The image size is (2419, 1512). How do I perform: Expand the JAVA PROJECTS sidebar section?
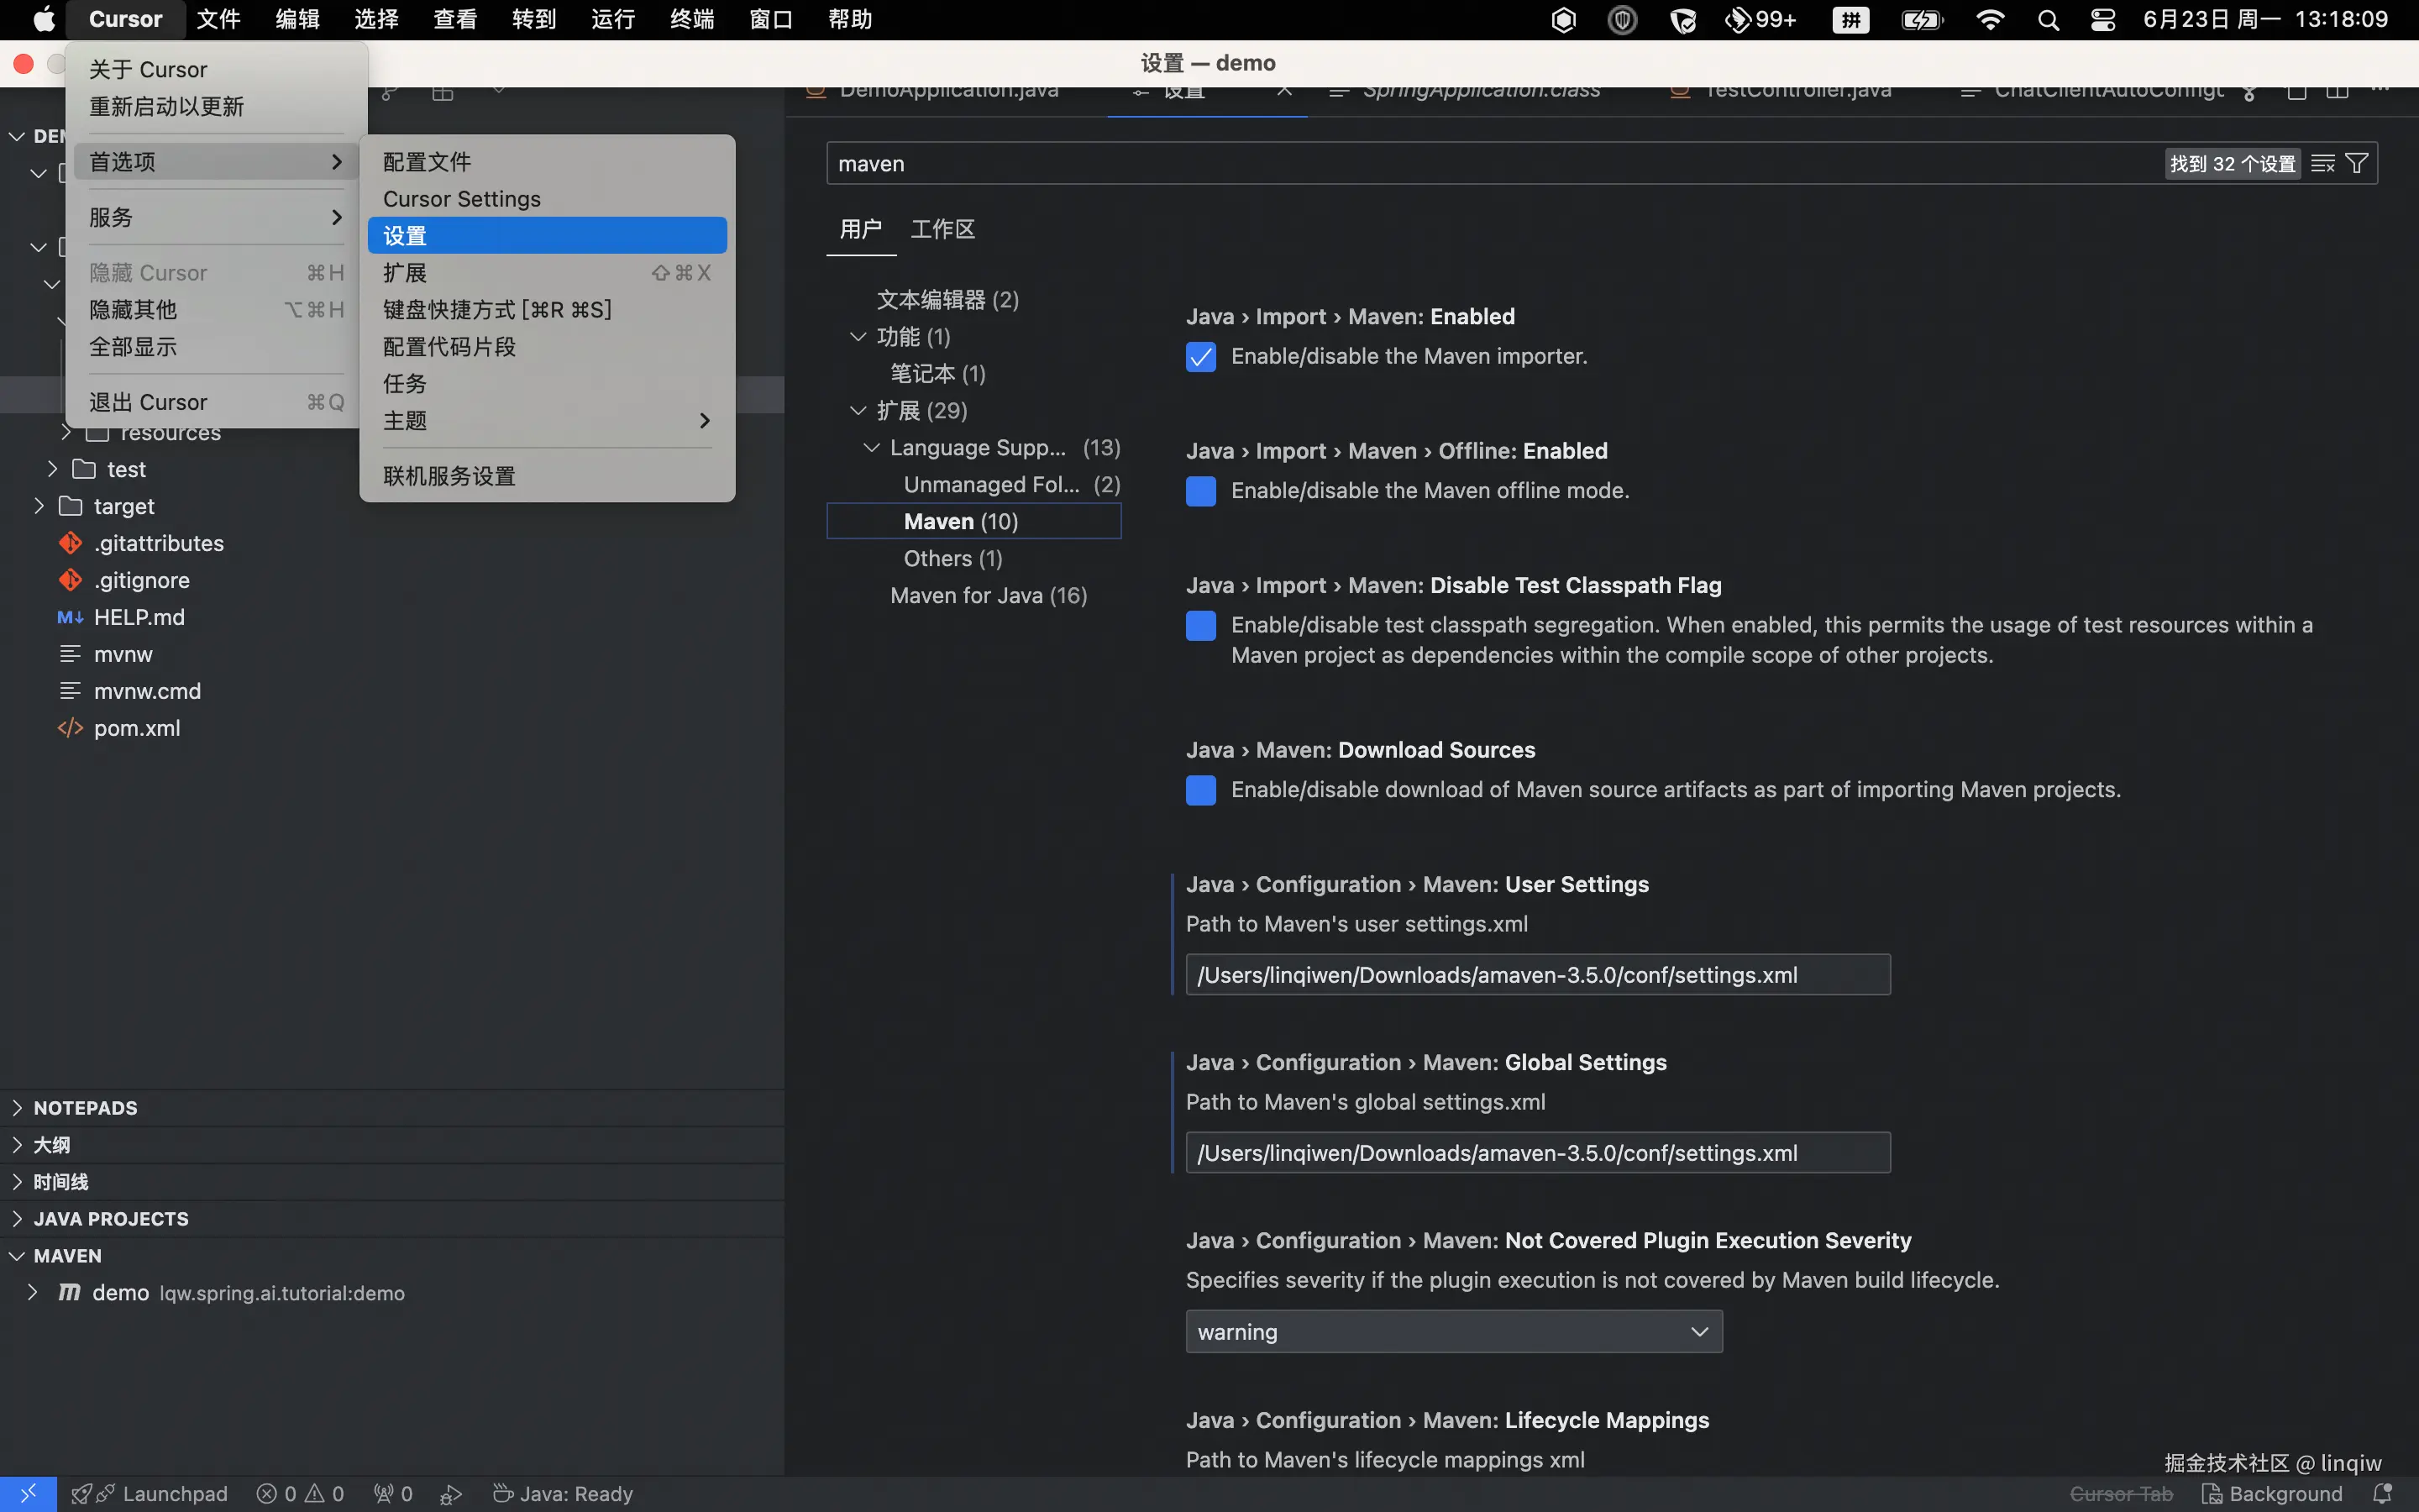pyautogui.click(x=110, y=1218)
